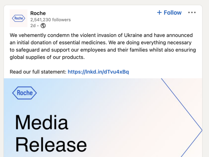This screenshot has height=157, width=209.
Task: Click the word 'Release' in the image
Action: 51,145
